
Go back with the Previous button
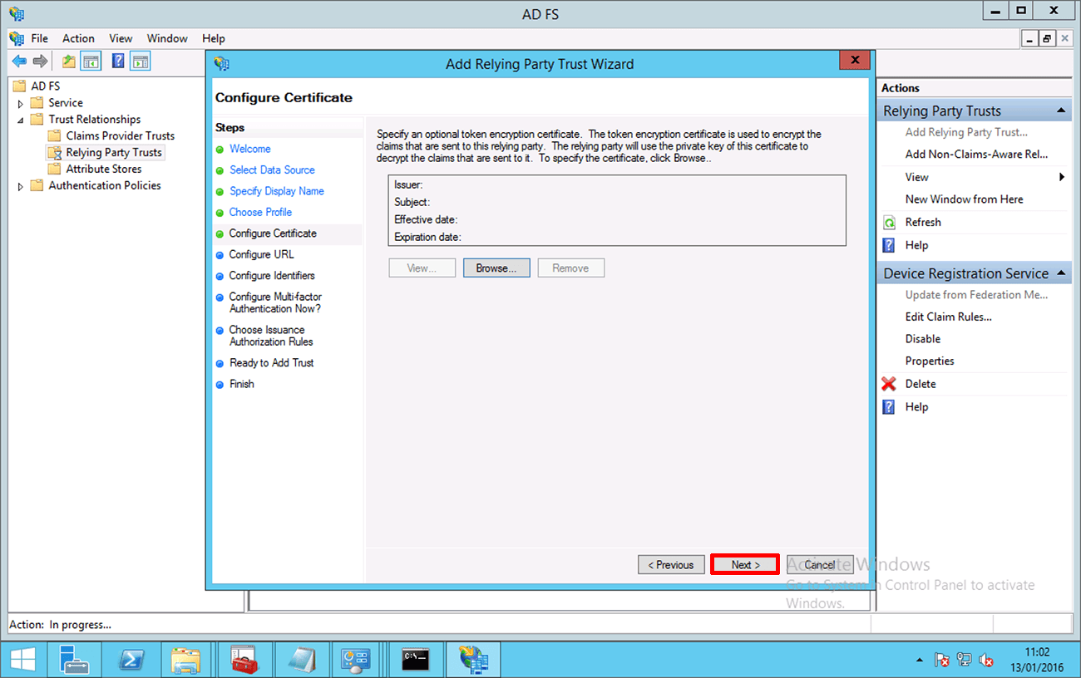(671, 565)
